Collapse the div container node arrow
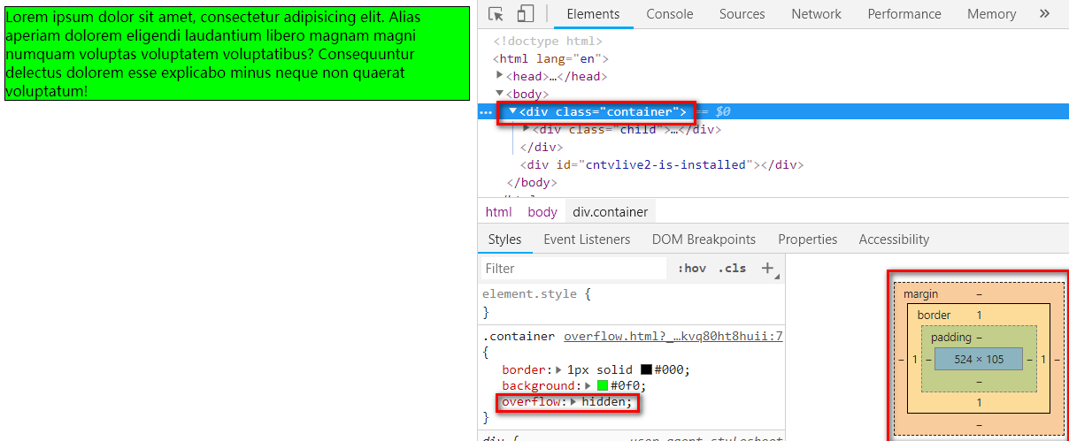Screen dimensions: 1069x441 513,111
